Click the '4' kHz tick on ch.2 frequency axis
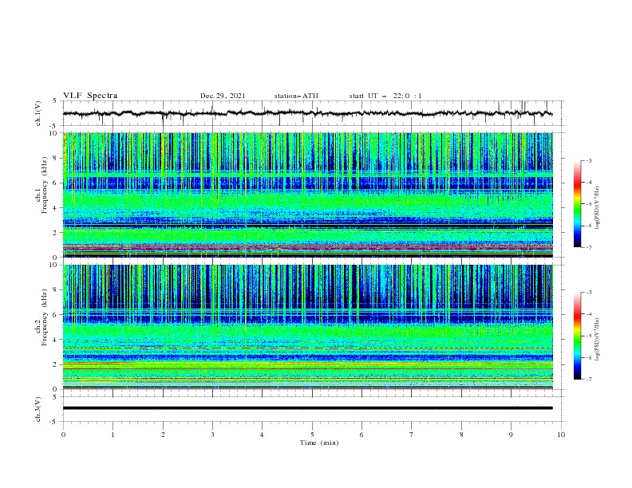This screenshot has height=488, width=632. (57, 340)
